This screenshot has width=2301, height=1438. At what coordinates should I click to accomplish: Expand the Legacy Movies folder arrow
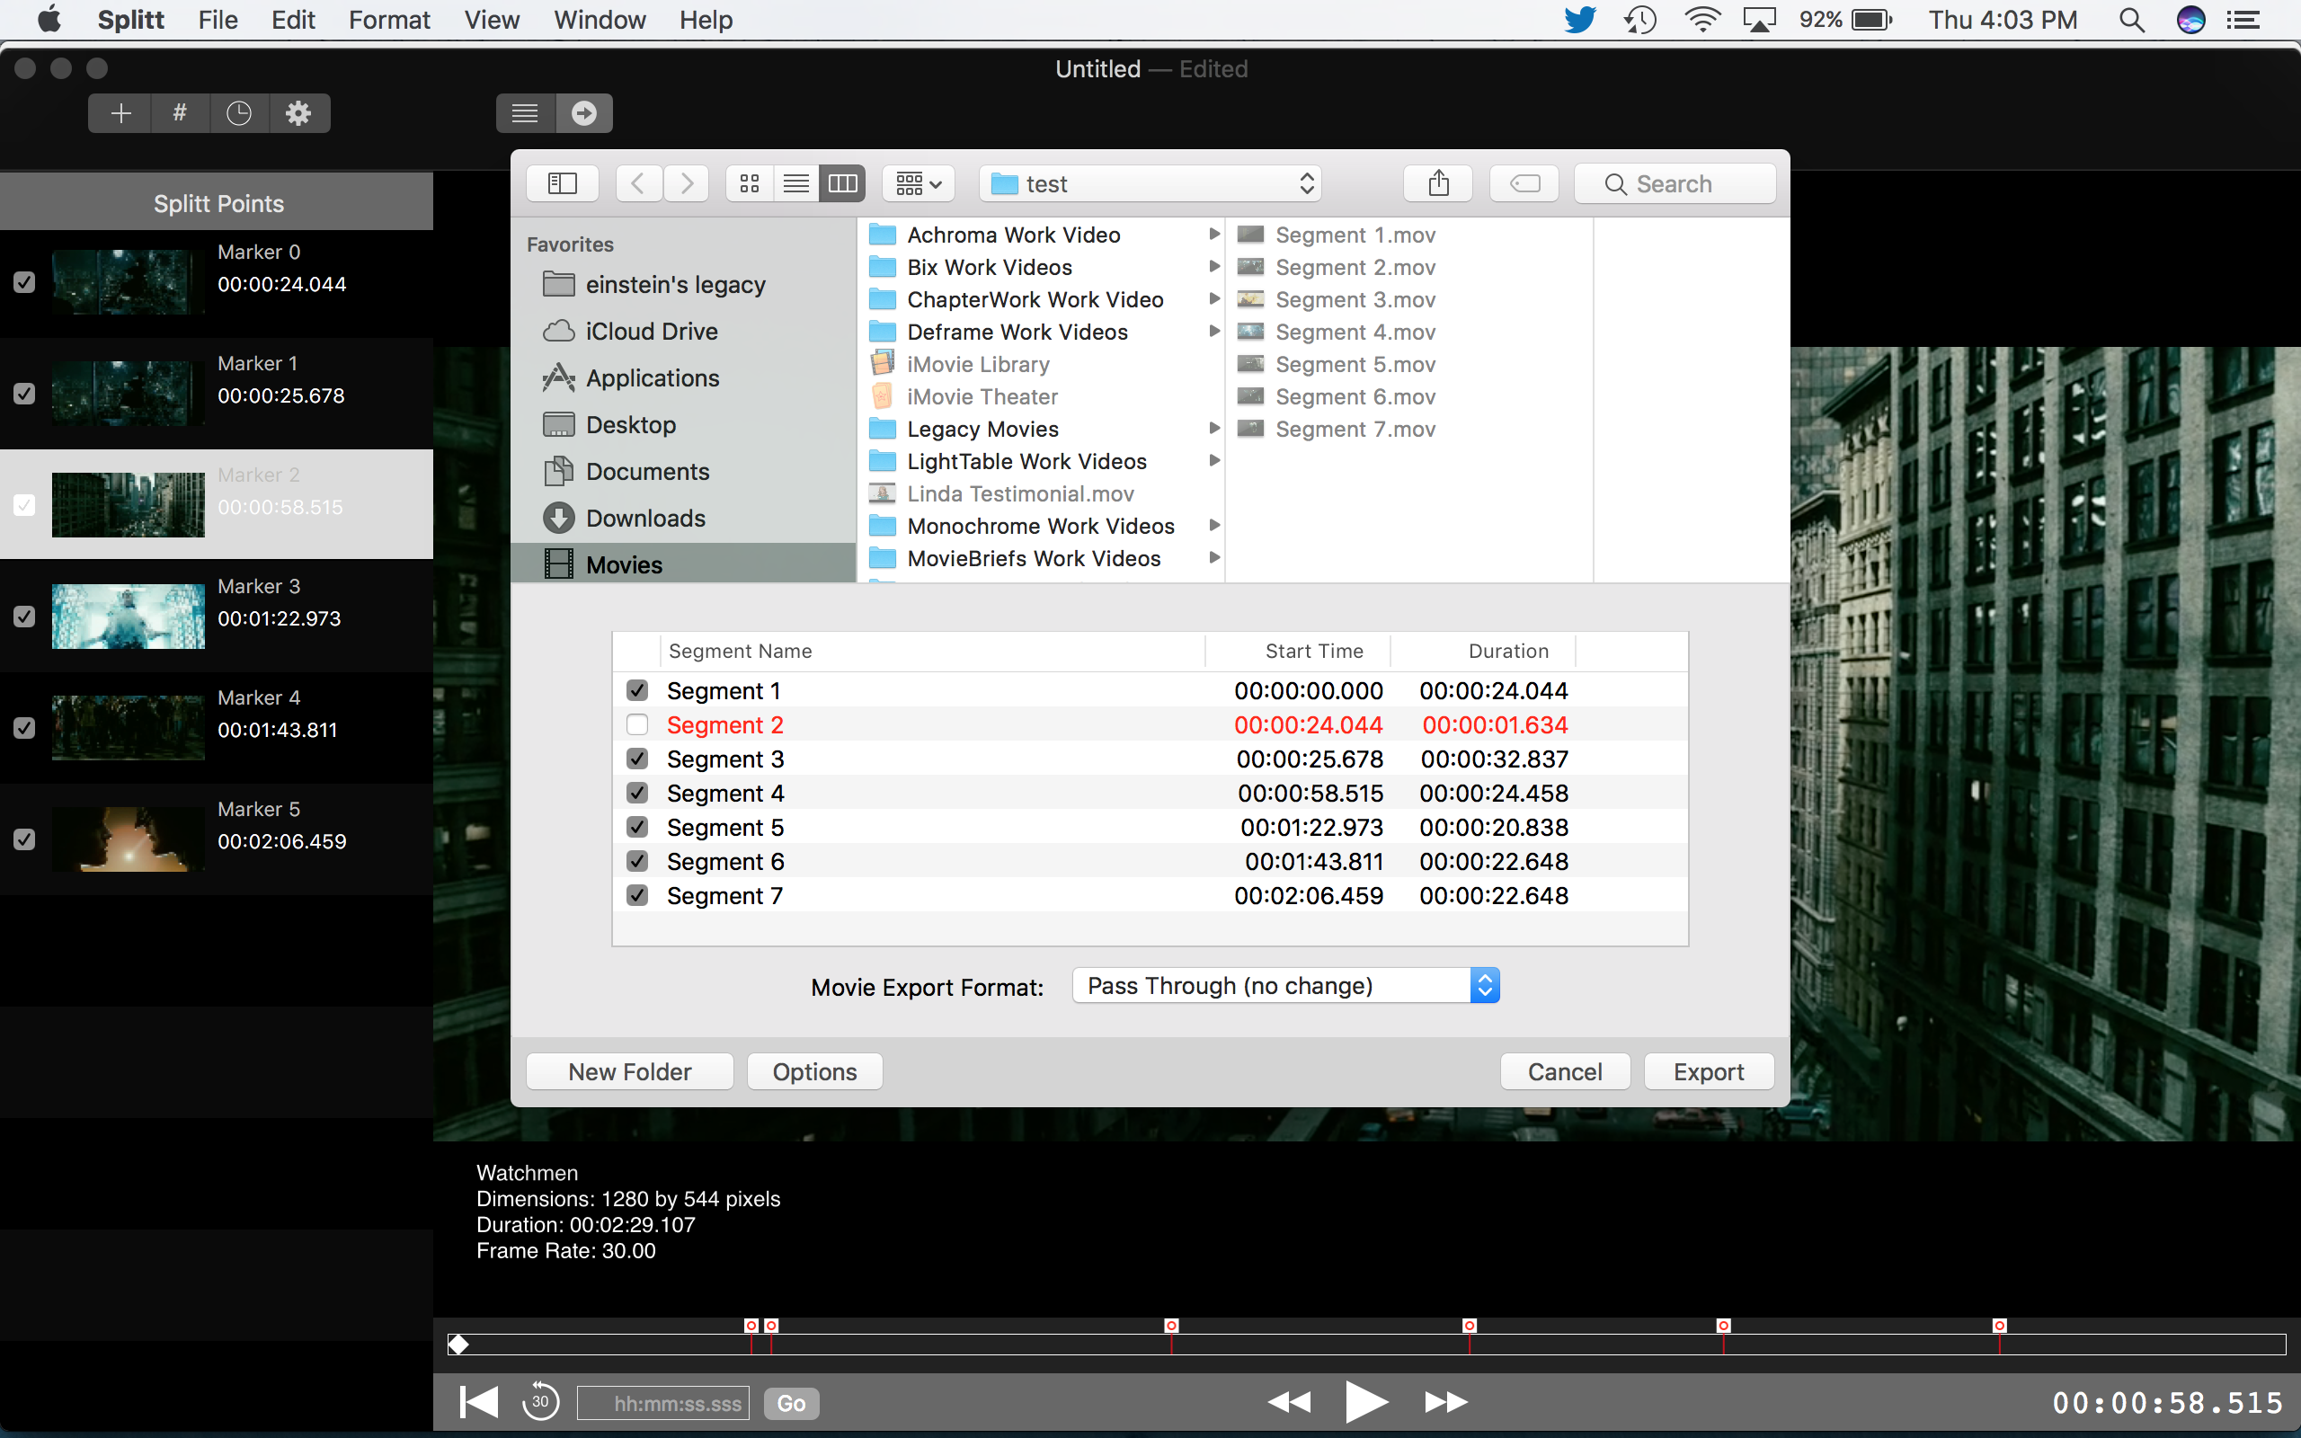[1213, 428]
